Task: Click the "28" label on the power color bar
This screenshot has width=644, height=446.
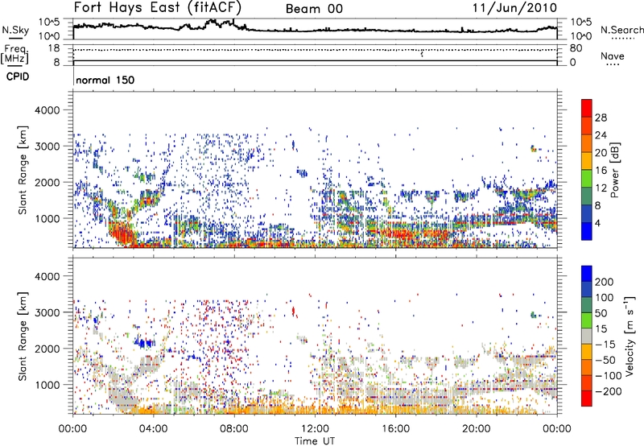Action: [601, 118]
